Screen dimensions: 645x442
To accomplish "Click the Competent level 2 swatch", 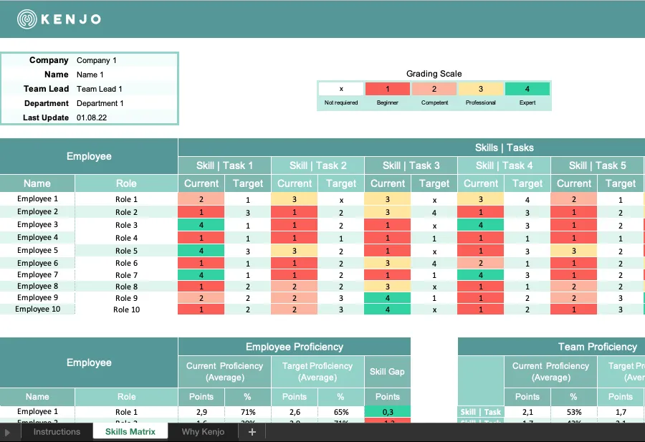I will 434,89.
